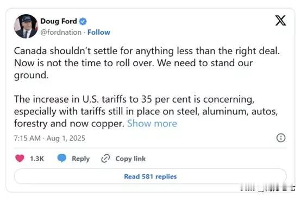Click the sentence starting 'Canada shouldn't settle'
This screenshot has width=301, height=197.
(x=147, y=51)
